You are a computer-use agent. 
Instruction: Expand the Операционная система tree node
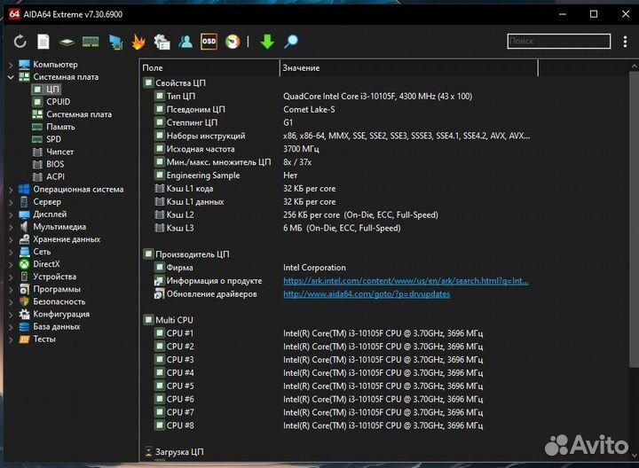pyautogui.click(x=11, y=189)
